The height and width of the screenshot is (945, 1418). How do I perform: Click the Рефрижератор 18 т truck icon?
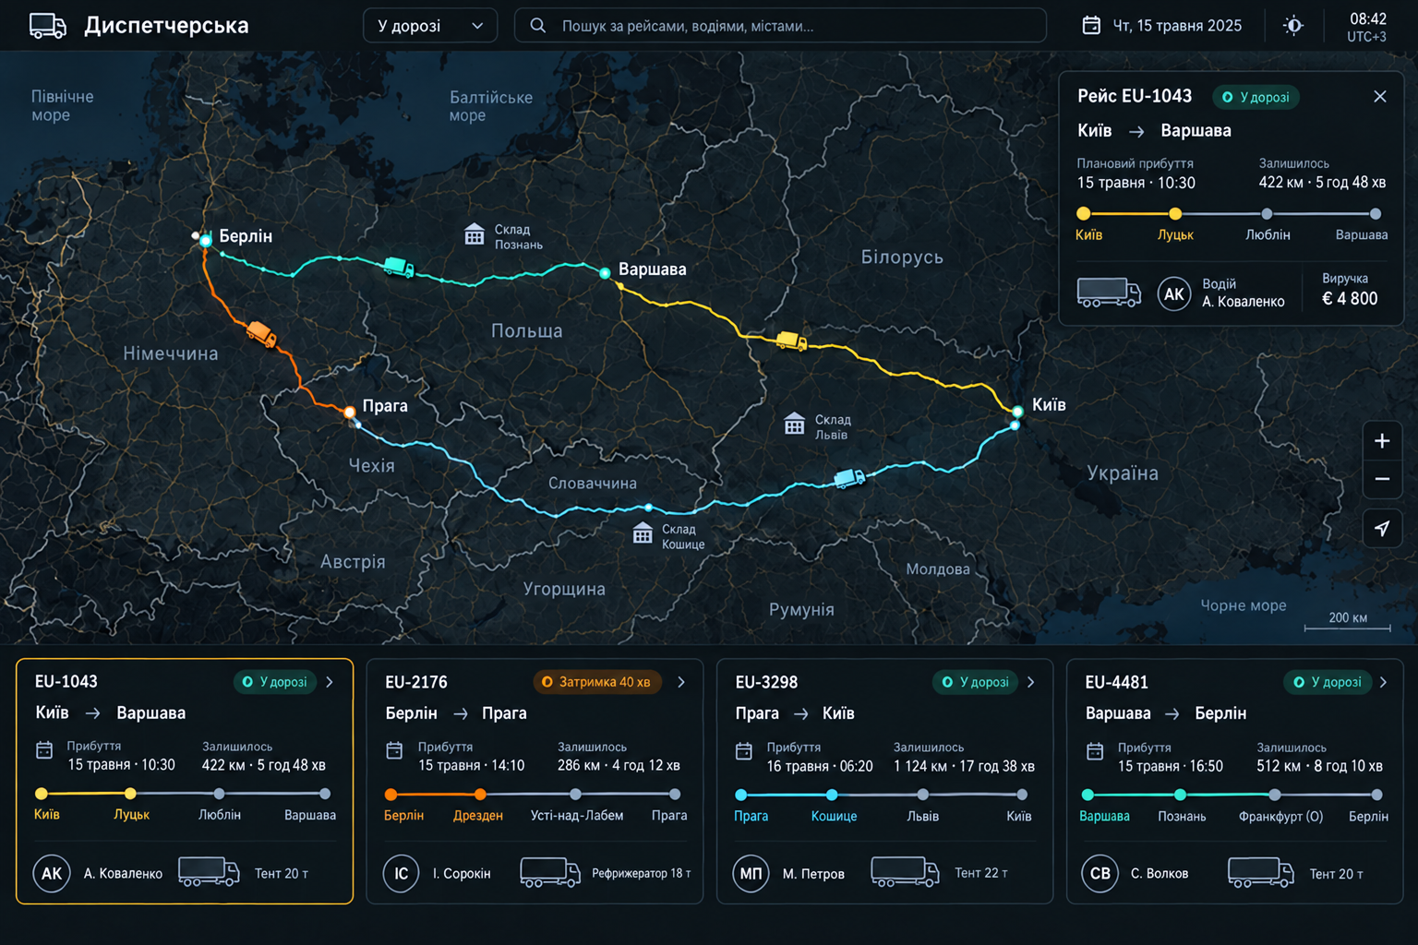point(550,872)
